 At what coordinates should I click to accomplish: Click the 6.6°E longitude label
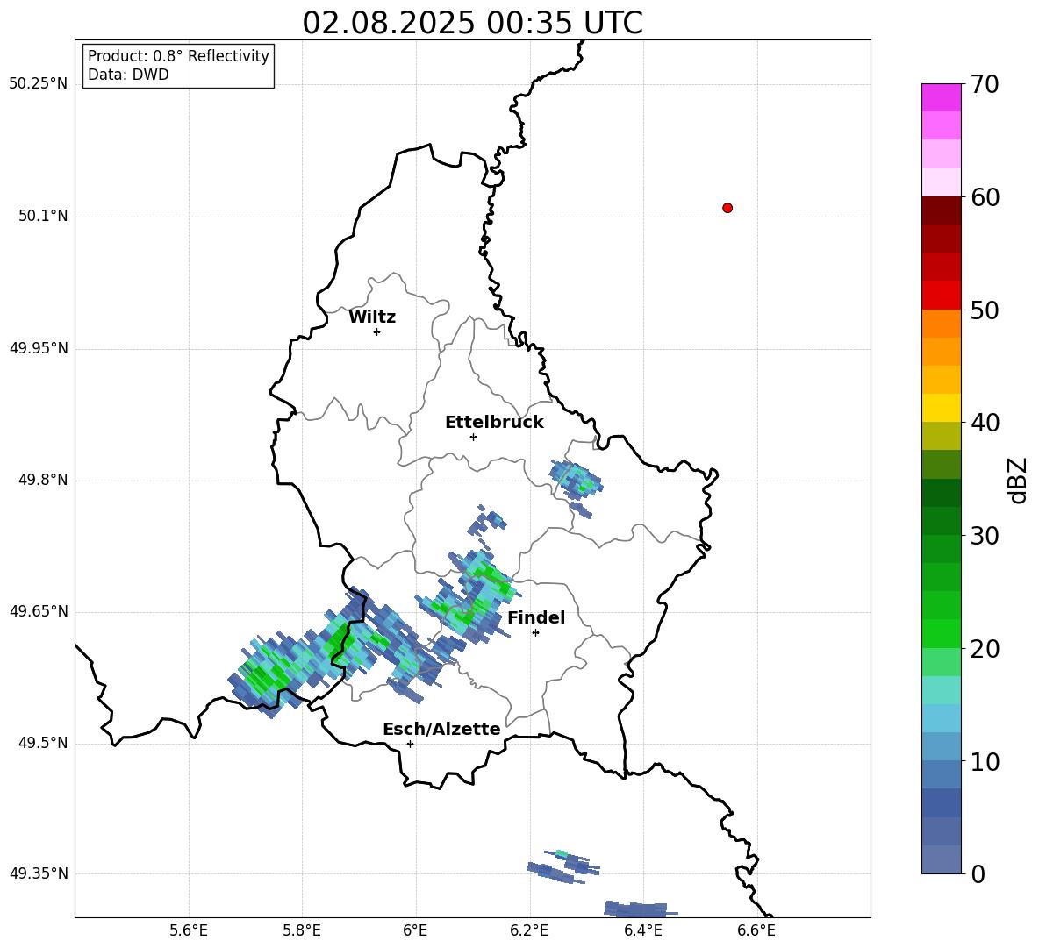click(756, 930)
